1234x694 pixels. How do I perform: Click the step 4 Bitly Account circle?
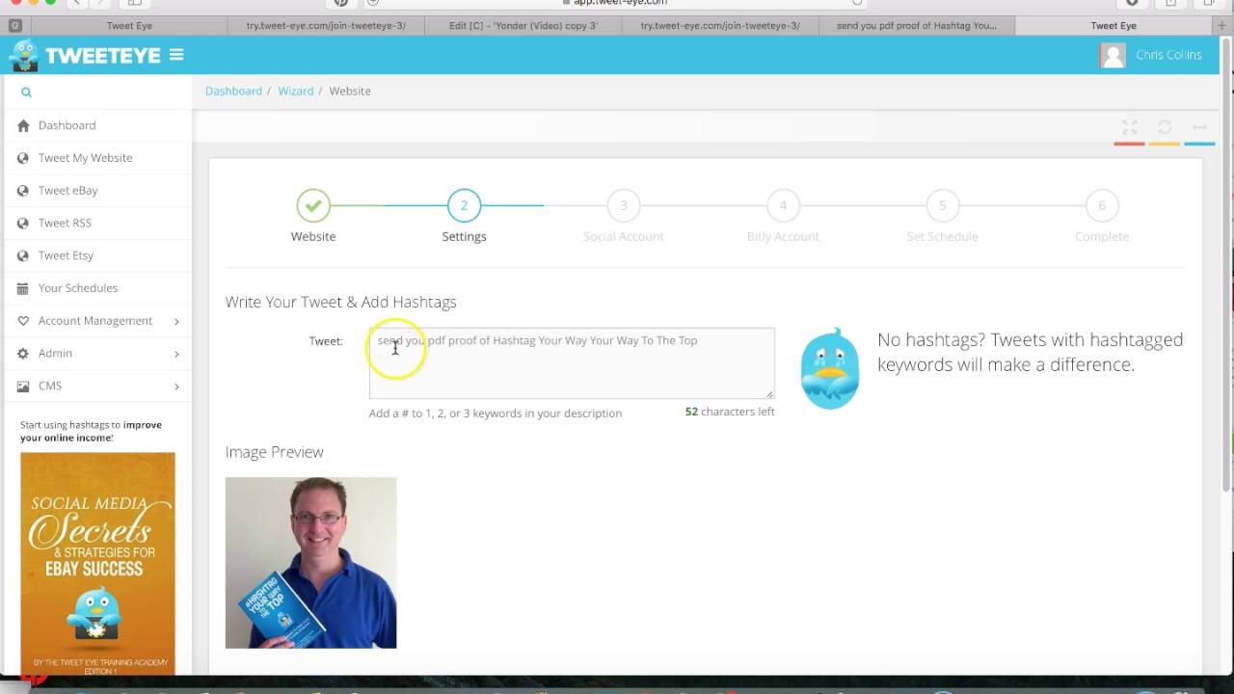pyautogui.click(x=783, y=205)
